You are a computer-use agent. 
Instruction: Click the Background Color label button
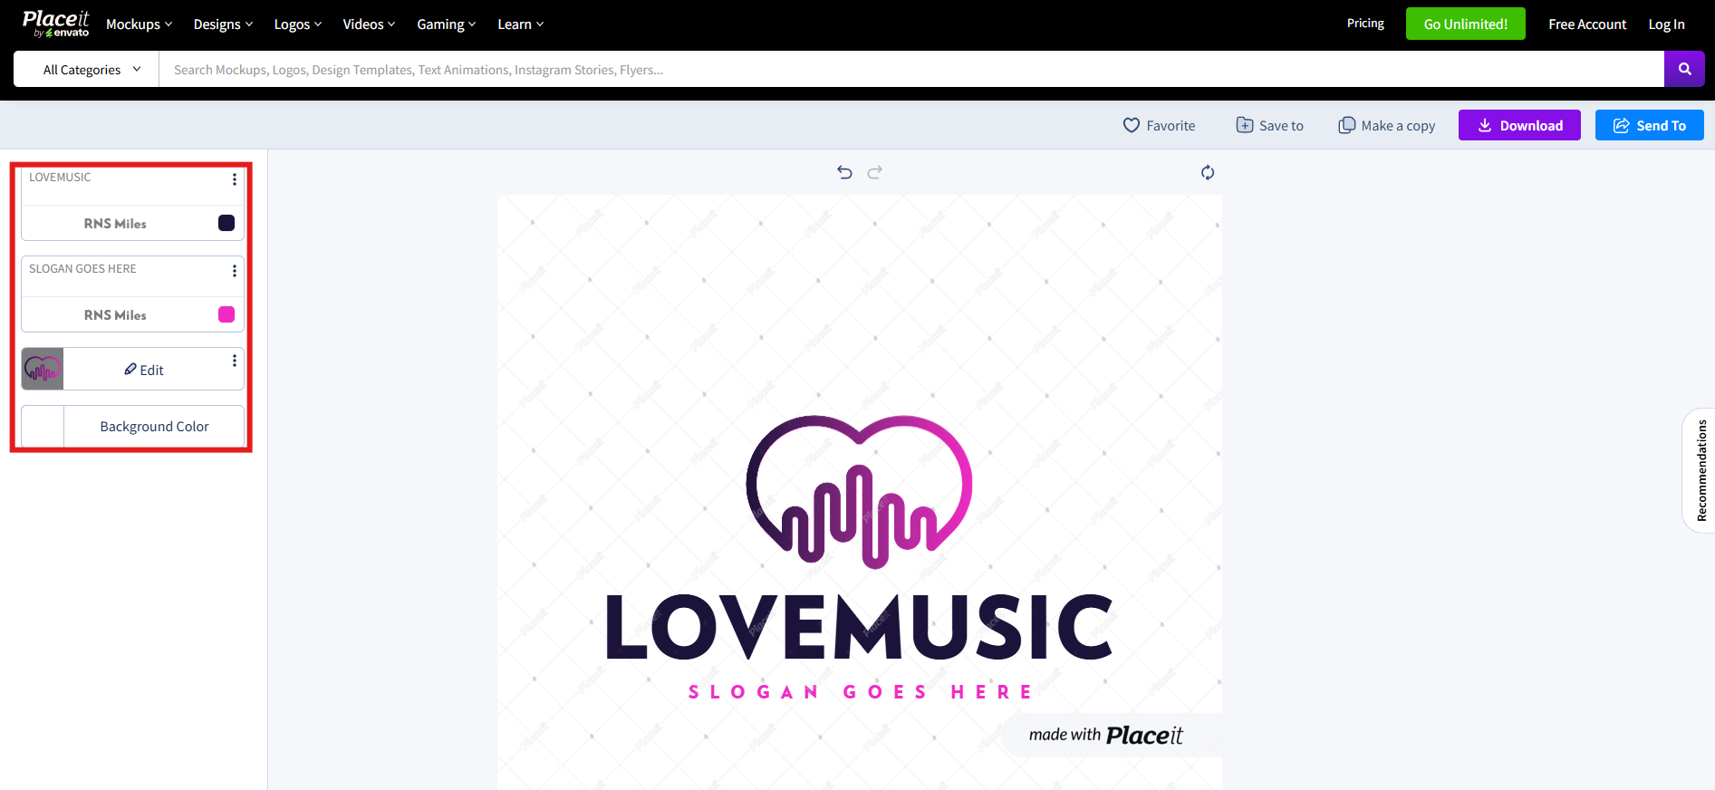[x=154, y=426]
